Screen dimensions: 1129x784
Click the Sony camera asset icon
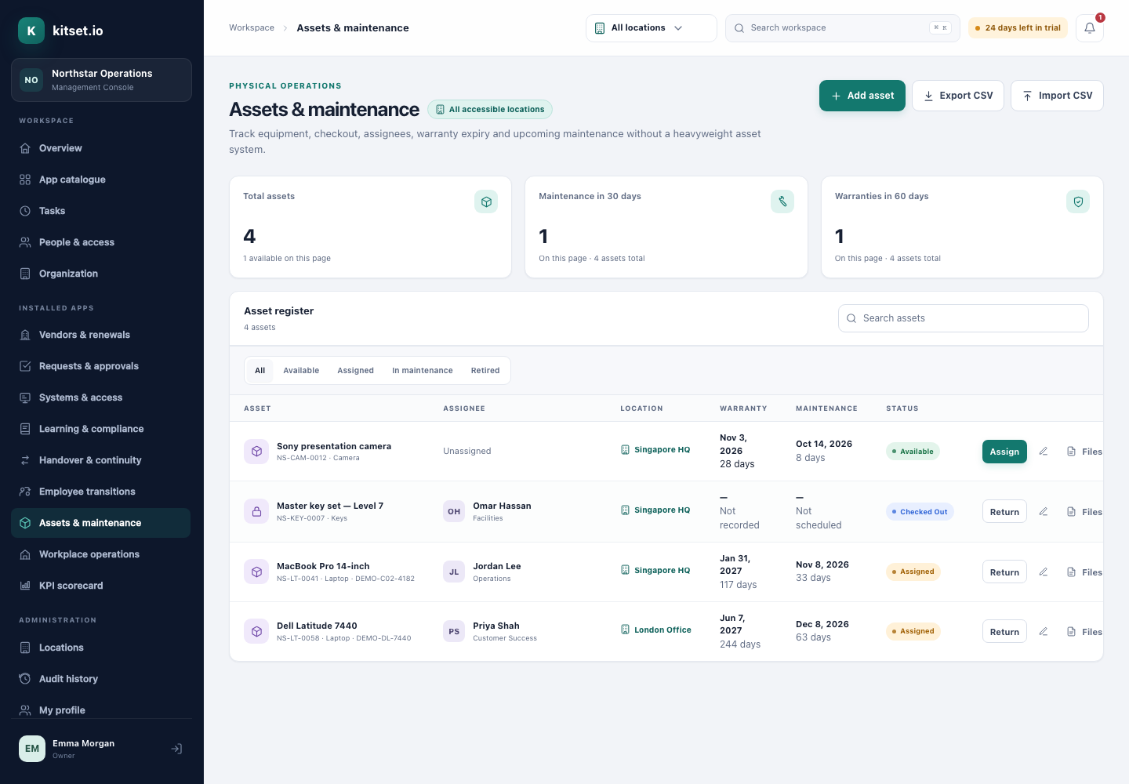coord(256,452)
